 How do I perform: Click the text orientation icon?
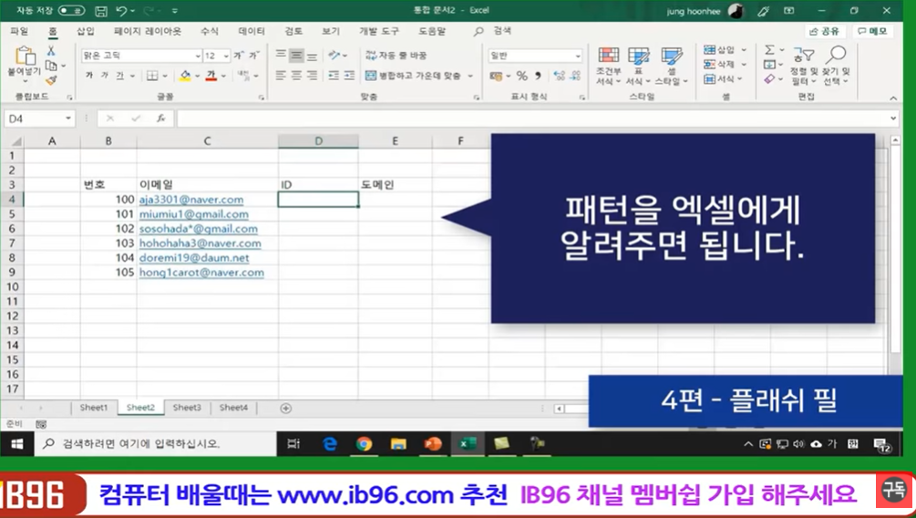(x=334, y=55)
